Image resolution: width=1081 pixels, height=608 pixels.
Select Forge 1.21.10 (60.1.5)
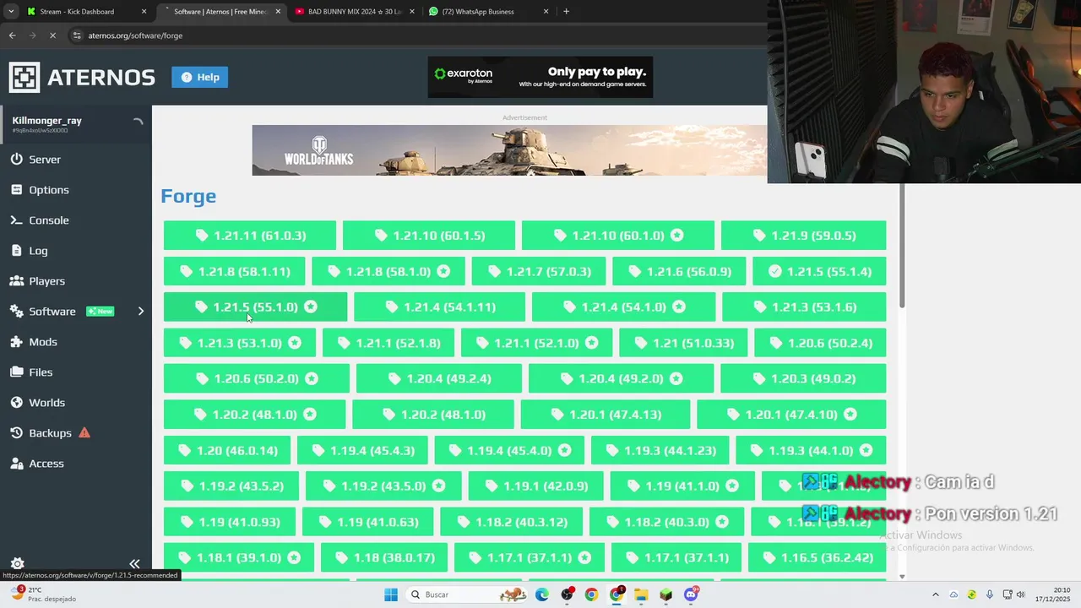429,236
